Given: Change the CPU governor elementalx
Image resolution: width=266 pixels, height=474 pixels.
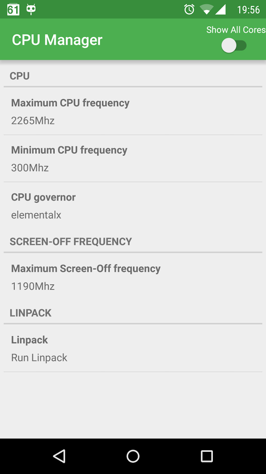Looking at the screenshot, I should coord(133,206).
